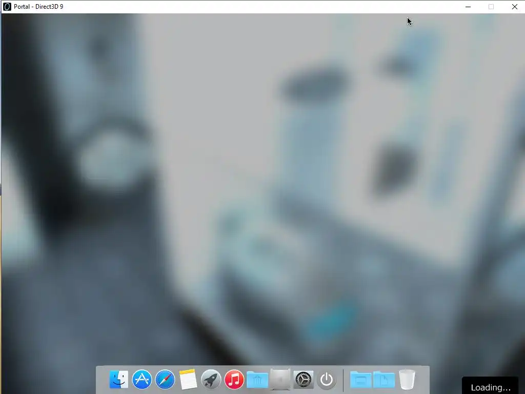The image size is (525, 394).
Task: Open the Trash can in dock
Action: pos(407,380)
